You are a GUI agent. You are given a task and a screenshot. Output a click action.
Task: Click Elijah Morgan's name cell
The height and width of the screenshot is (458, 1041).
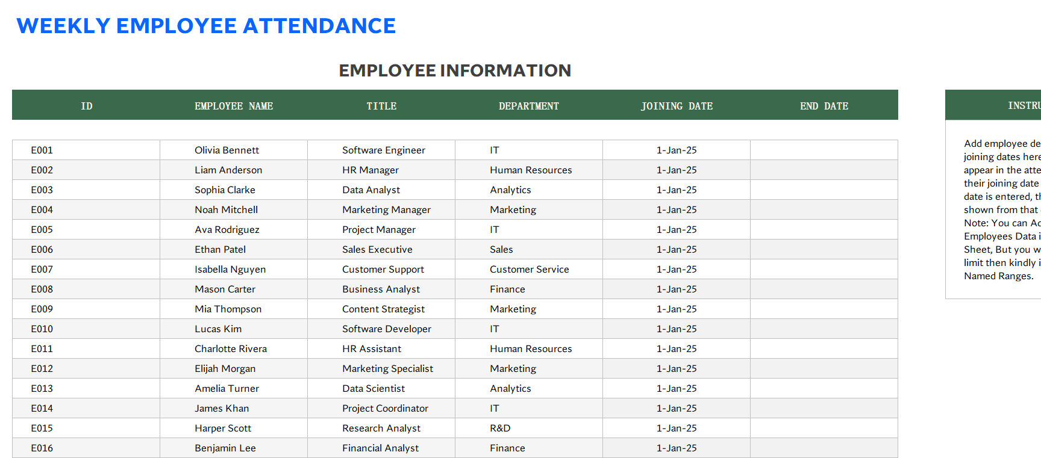(234, 368)
